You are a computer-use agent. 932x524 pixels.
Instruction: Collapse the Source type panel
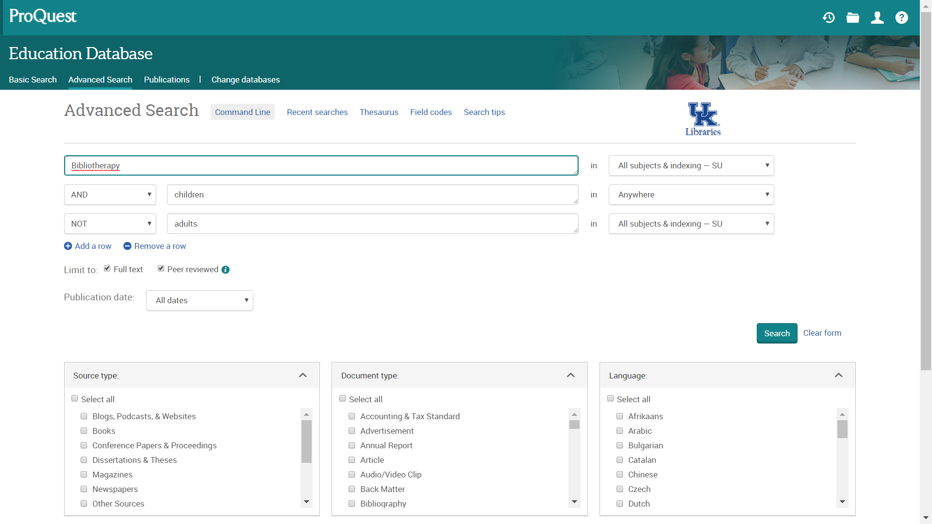point(303,375)
